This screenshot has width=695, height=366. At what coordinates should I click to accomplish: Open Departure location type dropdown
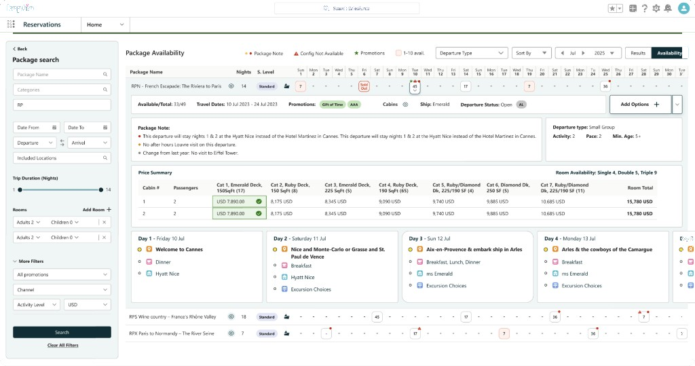coord(35,143)
